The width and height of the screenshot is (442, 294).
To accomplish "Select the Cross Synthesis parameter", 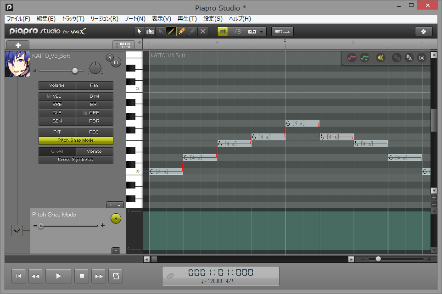I will (x=76, y=160).
